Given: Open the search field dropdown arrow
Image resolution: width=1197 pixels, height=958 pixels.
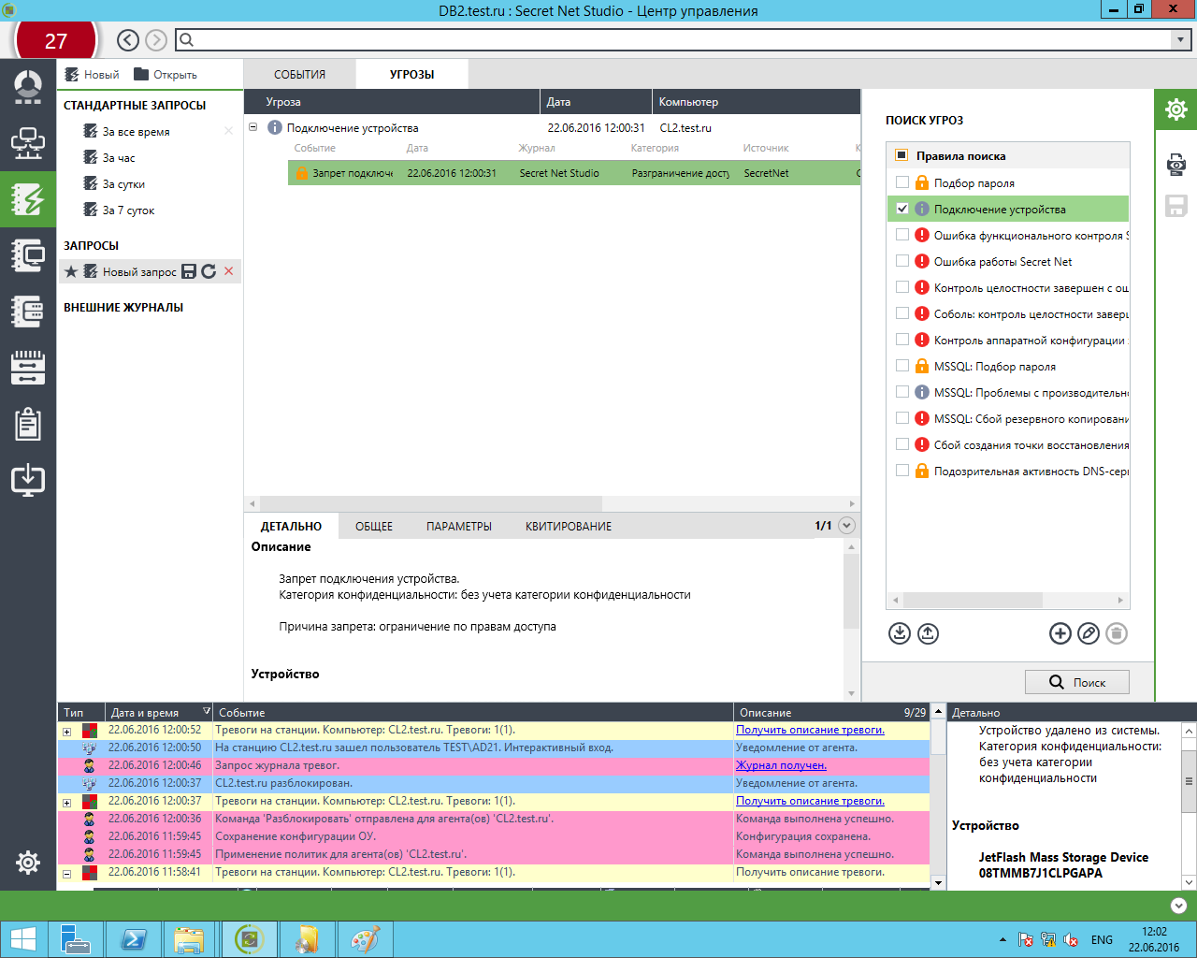Looking at the screenshot, I should click(x=1181, y=39).
